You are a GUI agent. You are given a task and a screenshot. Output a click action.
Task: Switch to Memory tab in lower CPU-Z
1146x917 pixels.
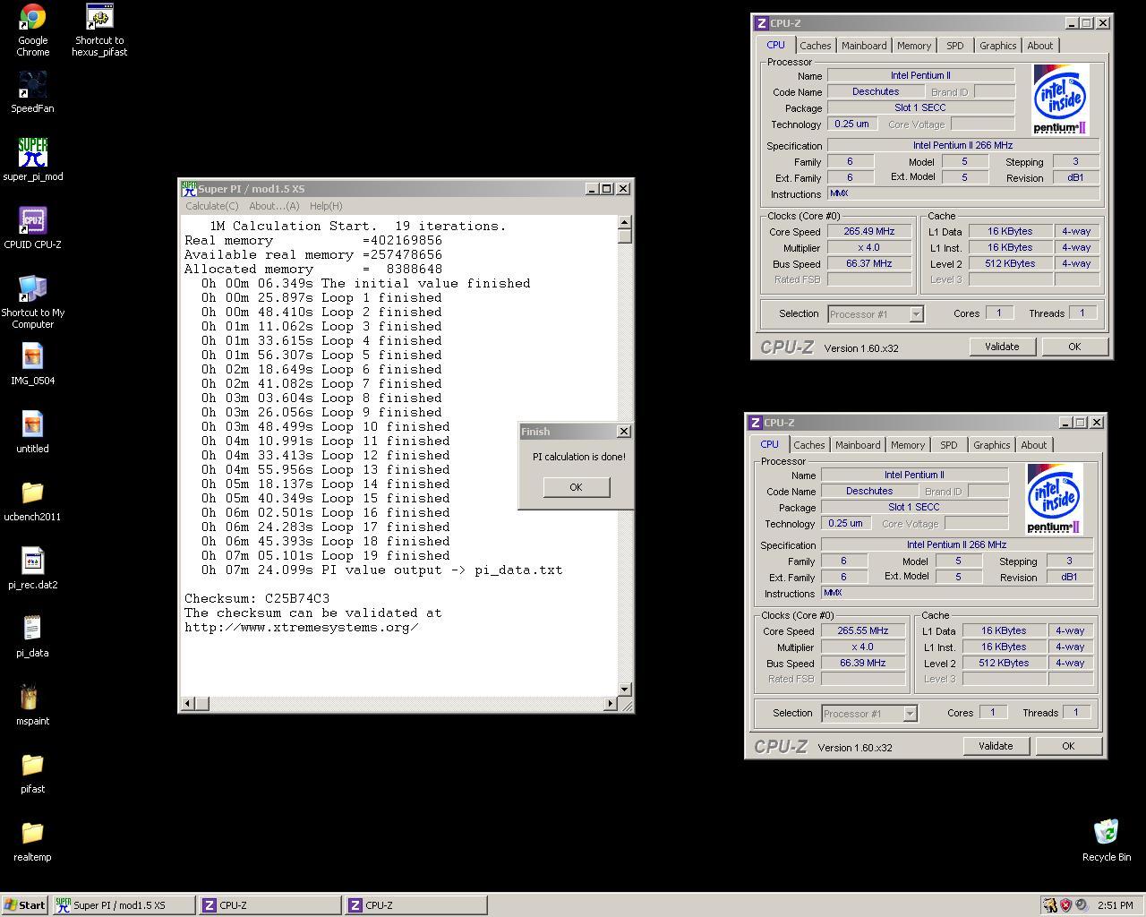(x=908, y=445)
